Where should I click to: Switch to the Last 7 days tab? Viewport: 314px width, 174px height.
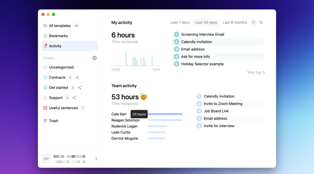tap(180, 22)
